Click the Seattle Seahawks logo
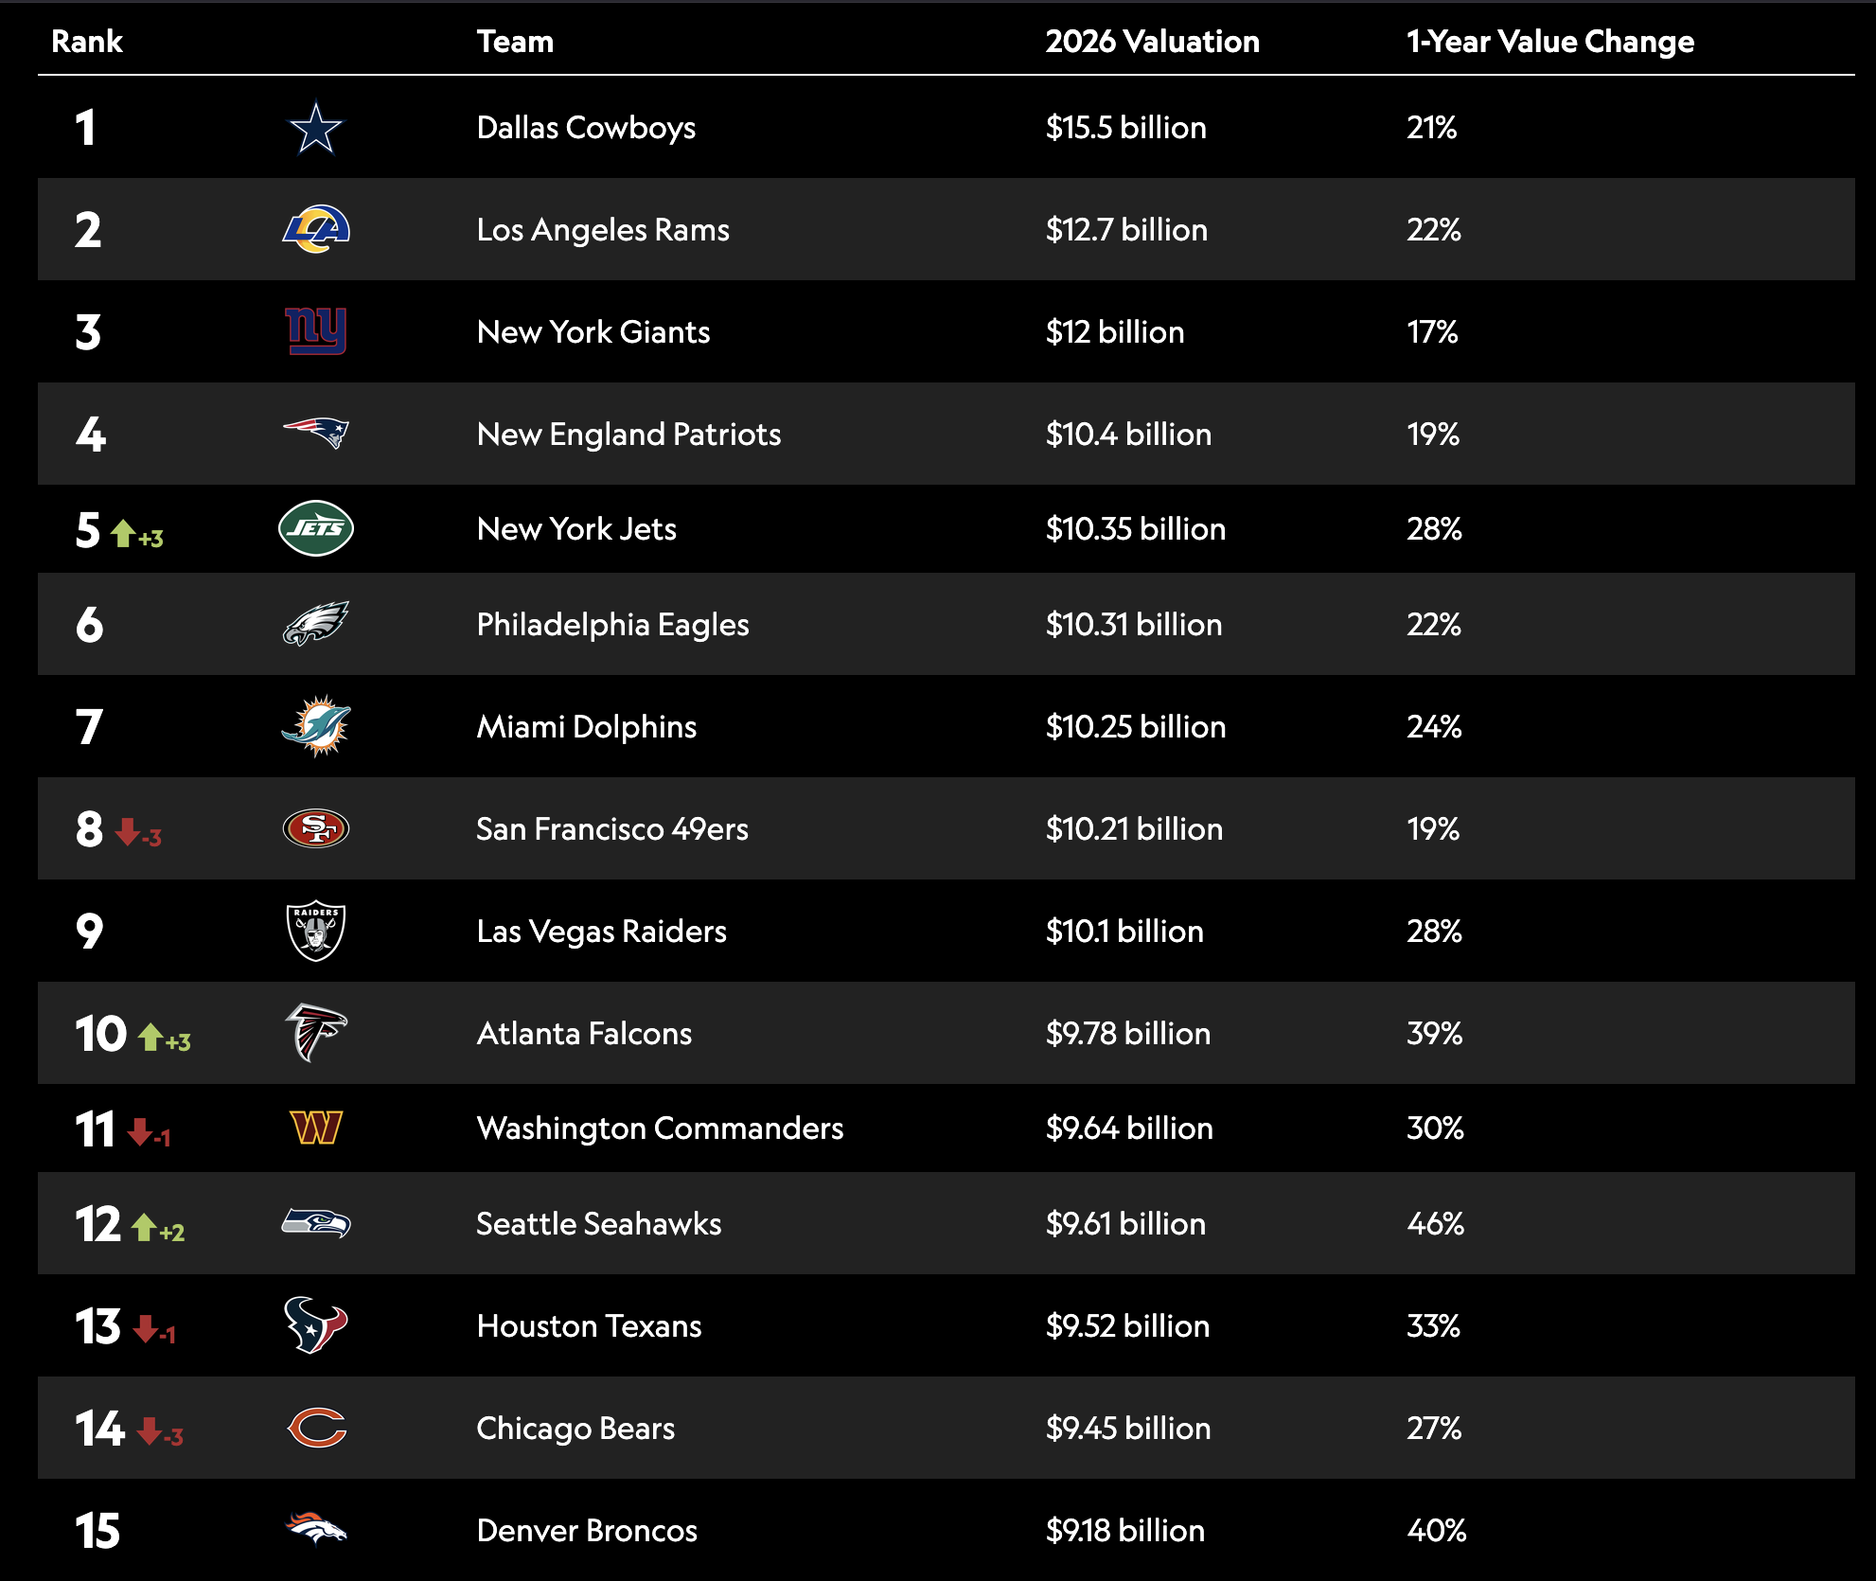 tap(316, 1223)
